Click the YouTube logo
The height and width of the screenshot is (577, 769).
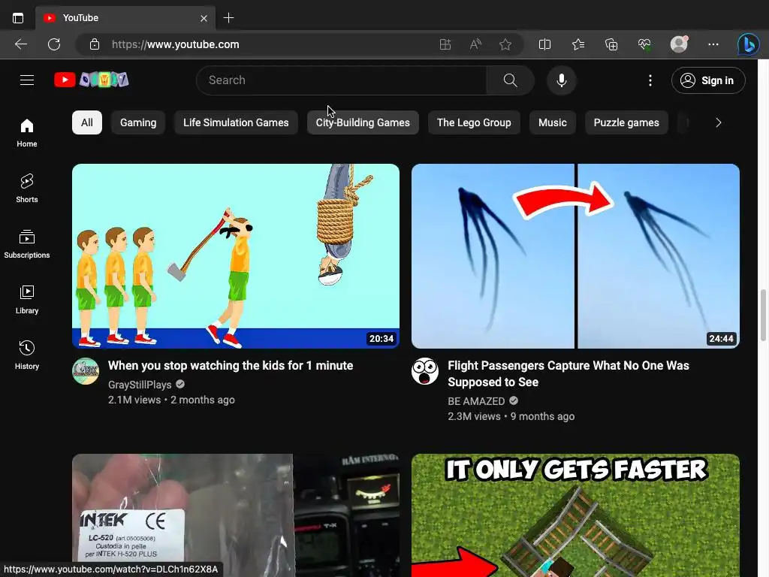(91, 80)
